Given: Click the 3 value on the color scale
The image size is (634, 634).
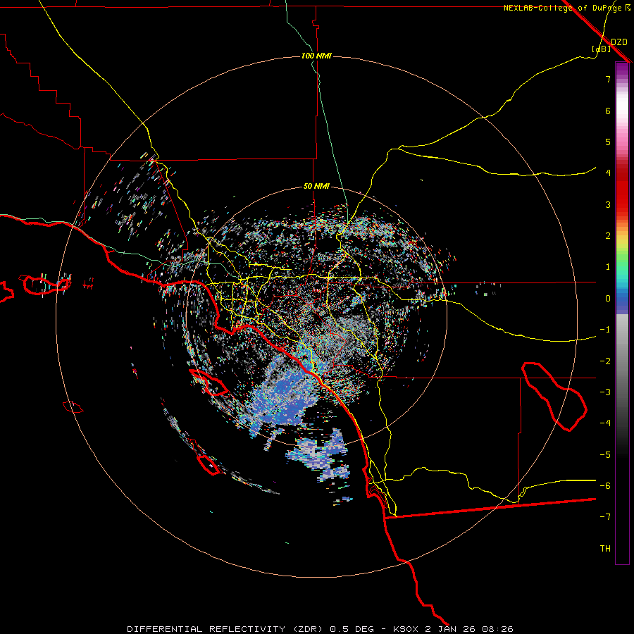Looking at the screenshot, I should 608,204.
